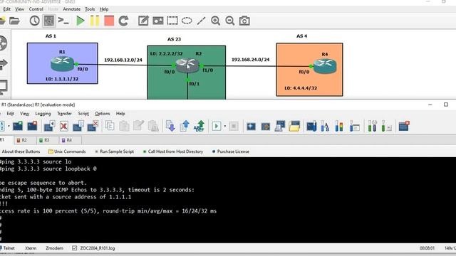The image size is (456, 256).
Task: Toggle ZOC2004_R101.log logging checkbox
Action: [74, 248]
